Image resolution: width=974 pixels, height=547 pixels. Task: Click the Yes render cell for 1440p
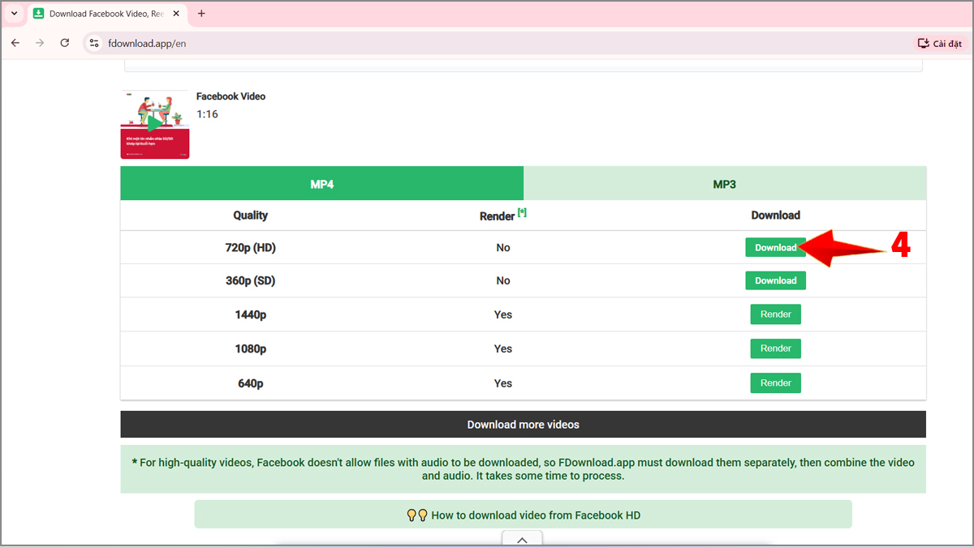pyautogui.click(x=503, y=315)
